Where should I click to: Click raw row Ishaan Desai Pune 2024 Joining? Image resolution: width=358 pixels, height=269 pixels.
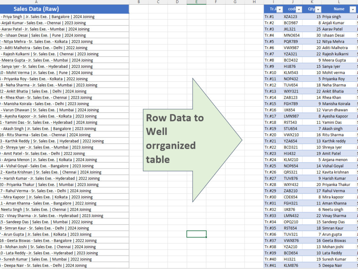pyautogui.click(x=64, y=35)
